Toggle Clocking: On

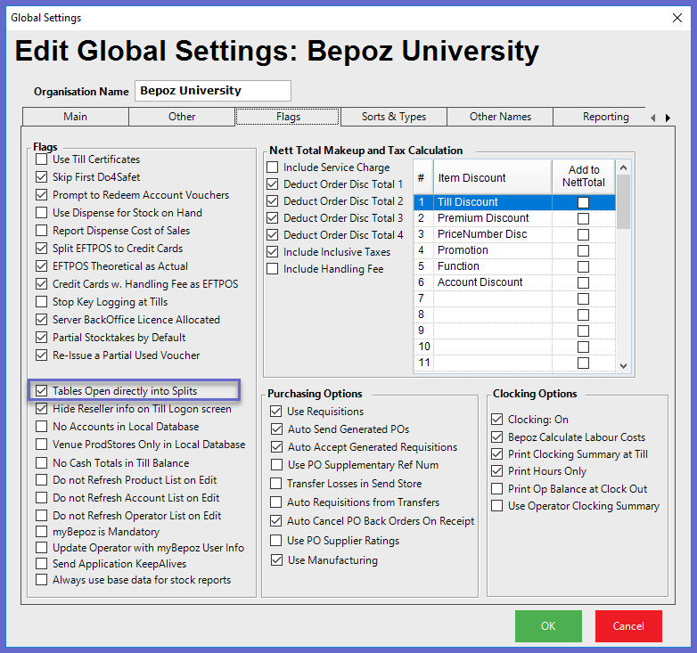click(x=497, y=419)
